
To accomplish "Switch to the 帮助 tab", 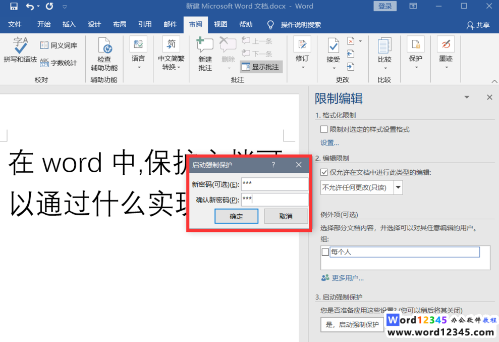I will [x=246, y=25].
